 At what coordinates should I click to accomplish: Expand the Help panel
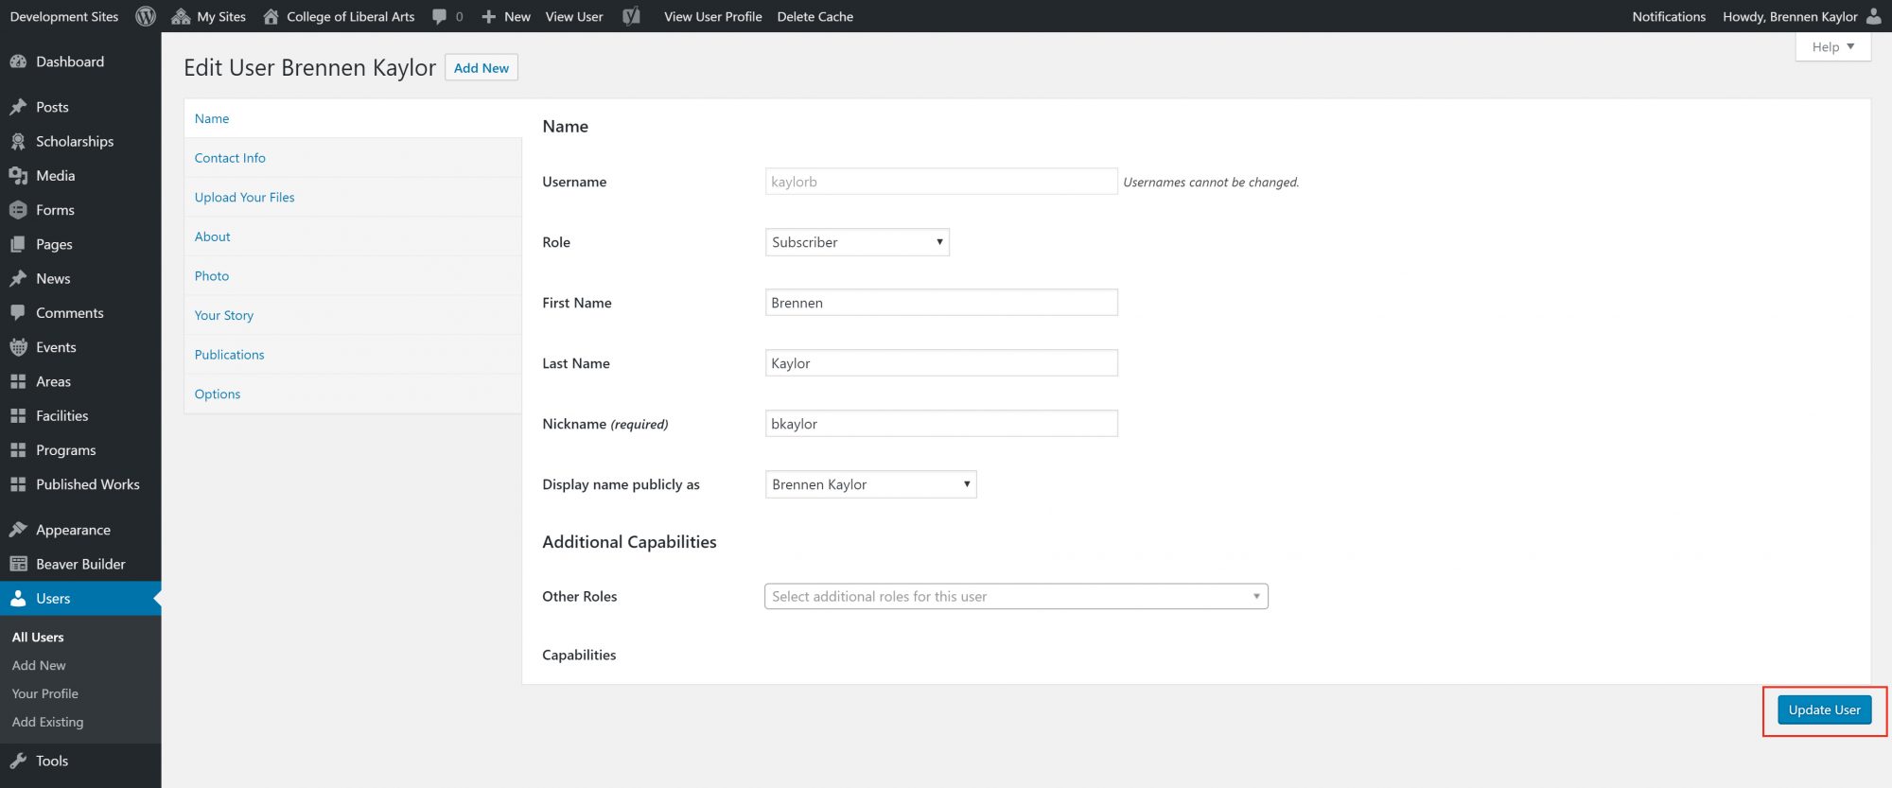(1833, 47)
